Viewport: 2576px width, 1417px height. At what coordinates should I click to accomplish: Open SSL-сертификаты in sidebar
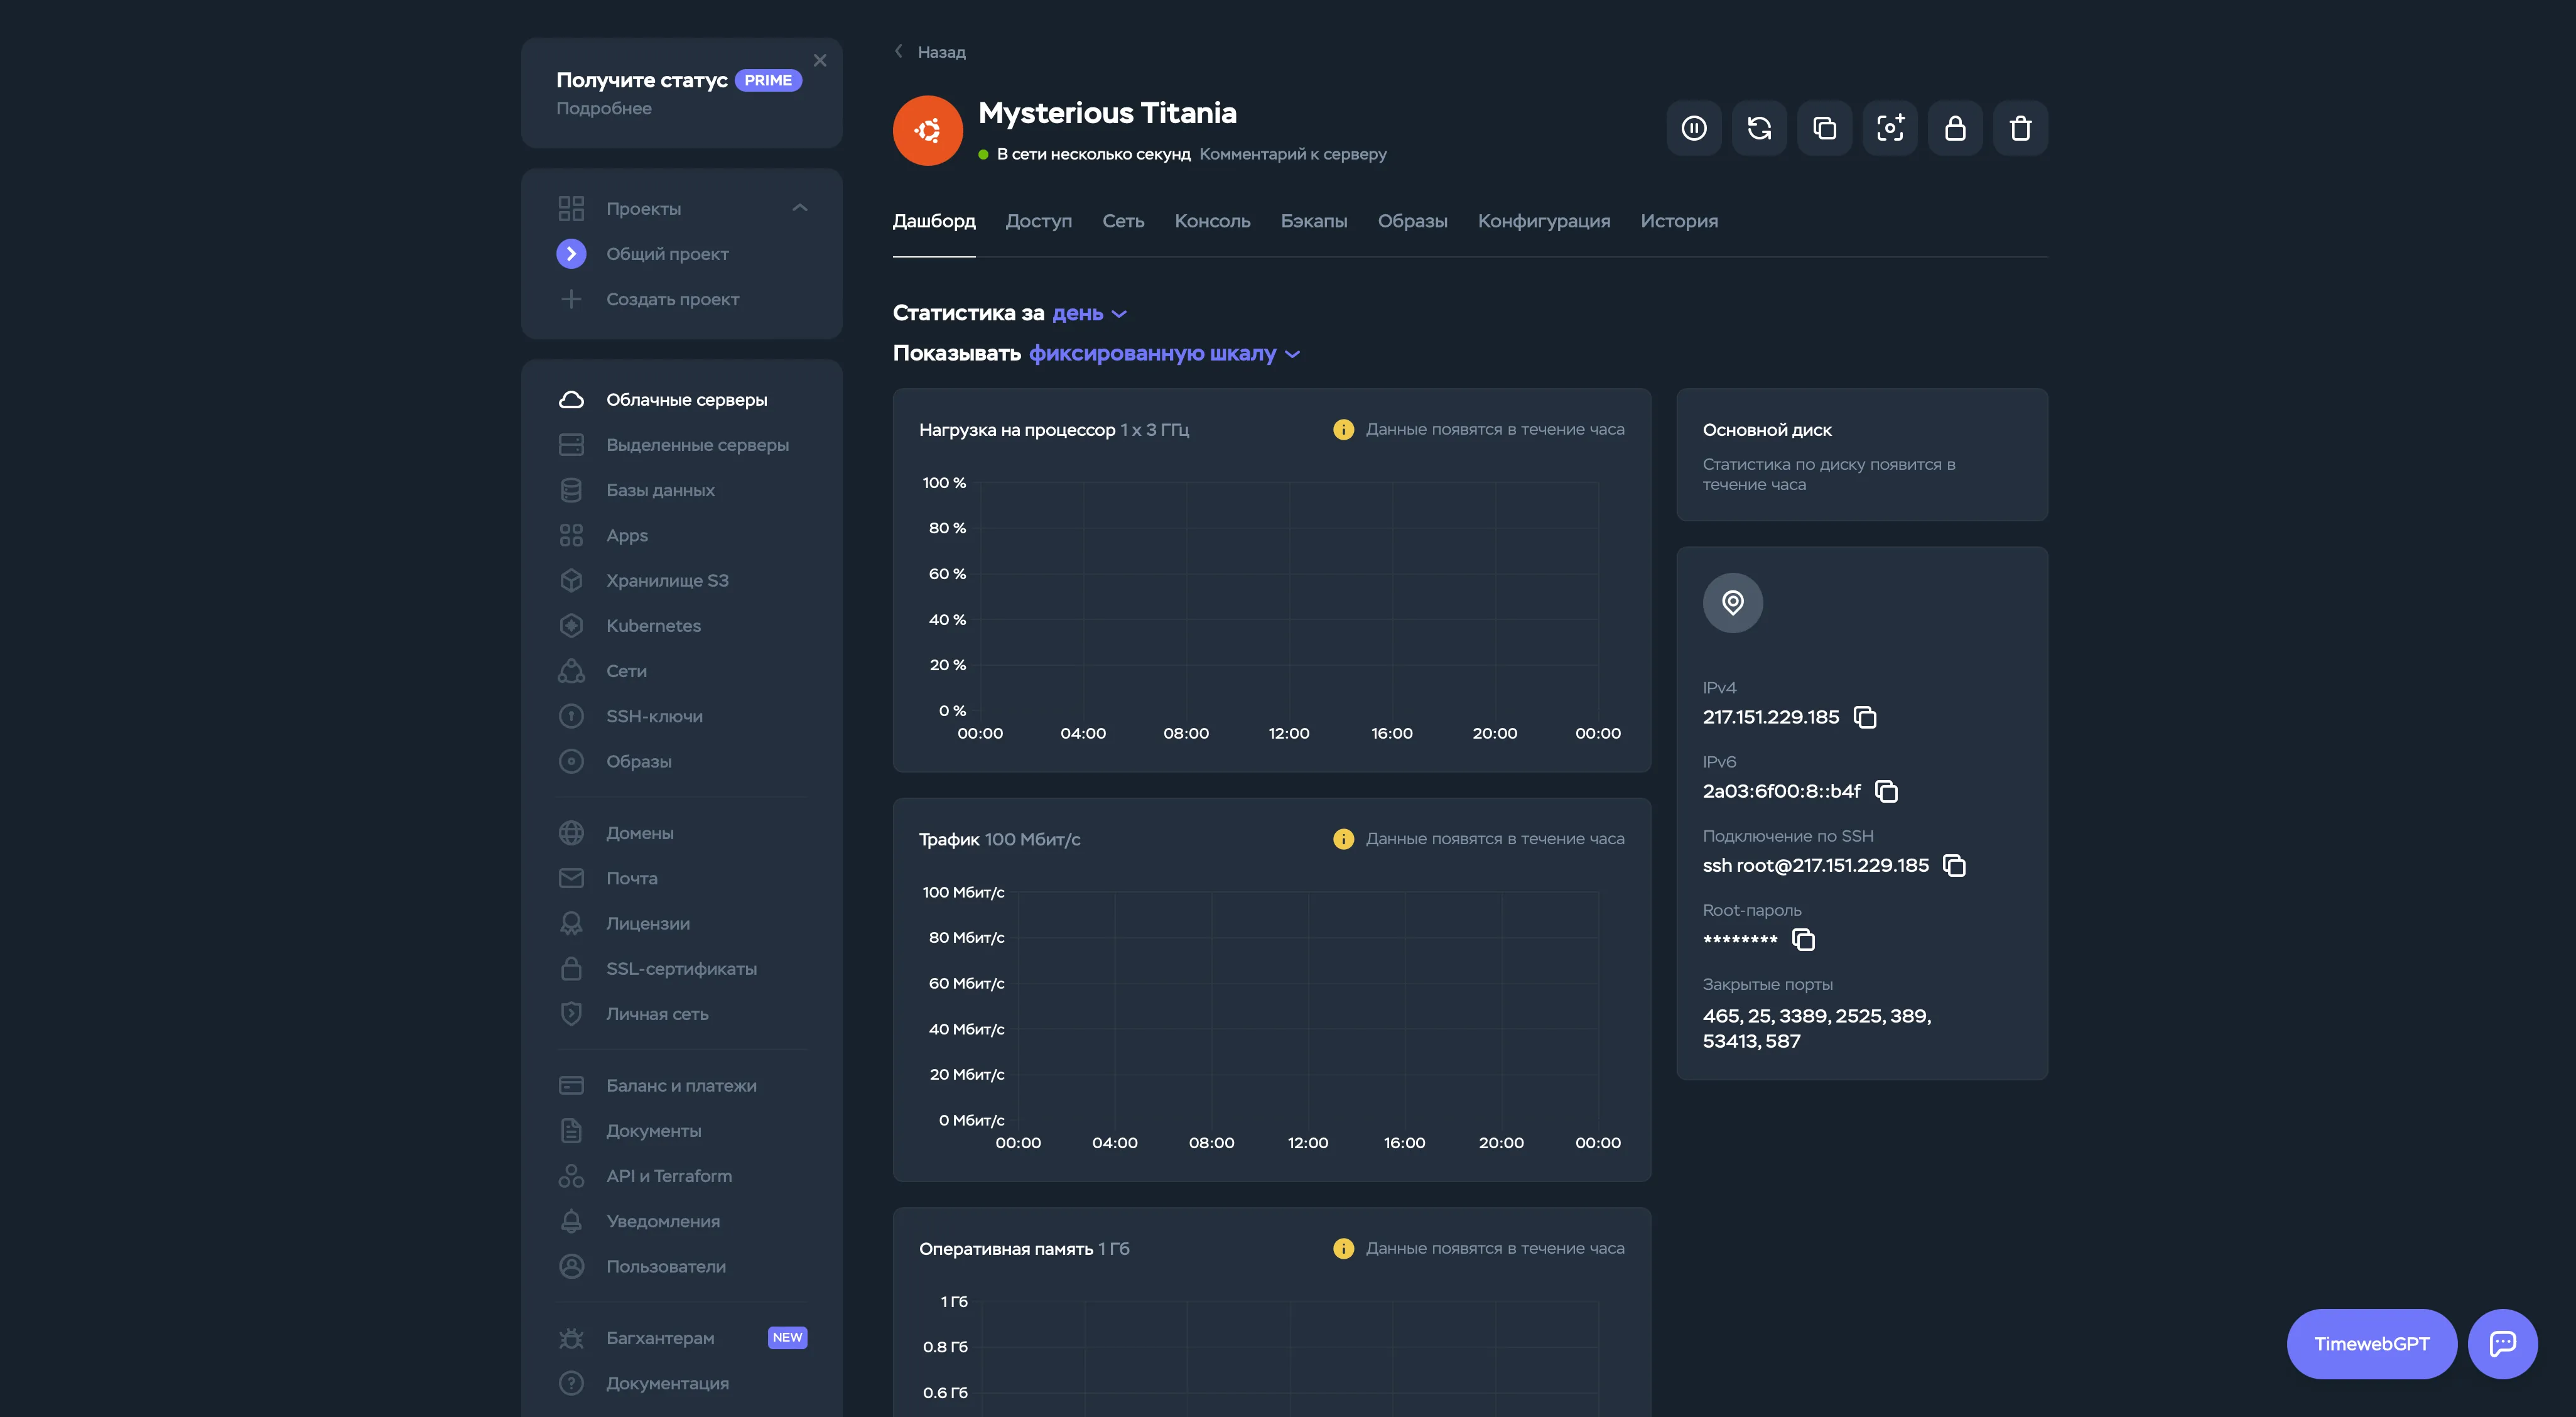(x=682, y=969)
